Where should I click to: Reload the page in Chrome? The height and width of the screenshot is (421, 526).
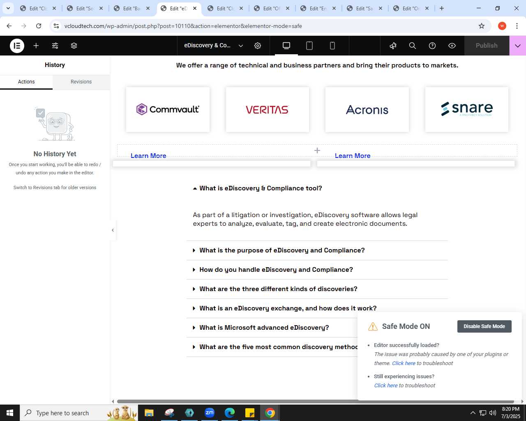[39, 26]
